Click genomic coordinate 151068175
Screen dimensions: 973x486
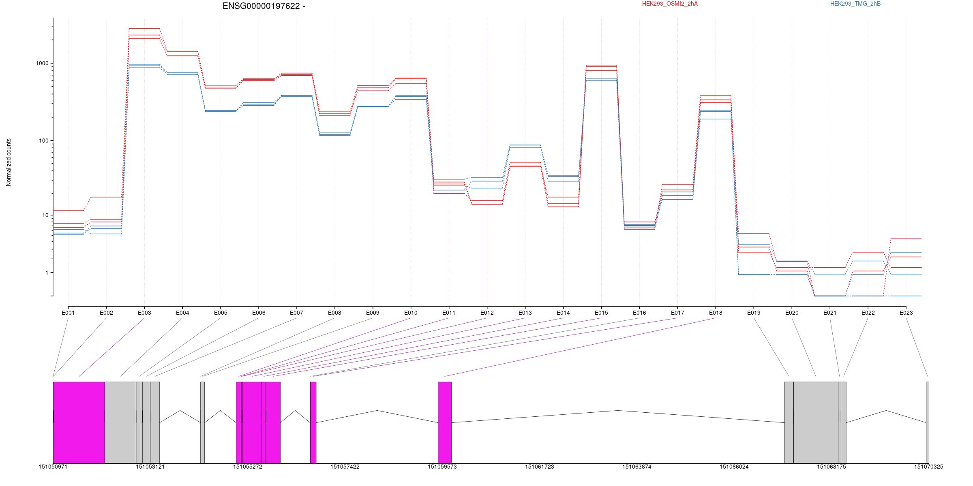click(832, 467)
